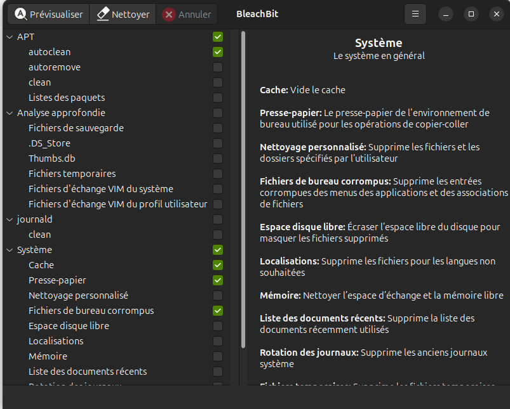Select the Presse-papier row label

pos(57,280)
